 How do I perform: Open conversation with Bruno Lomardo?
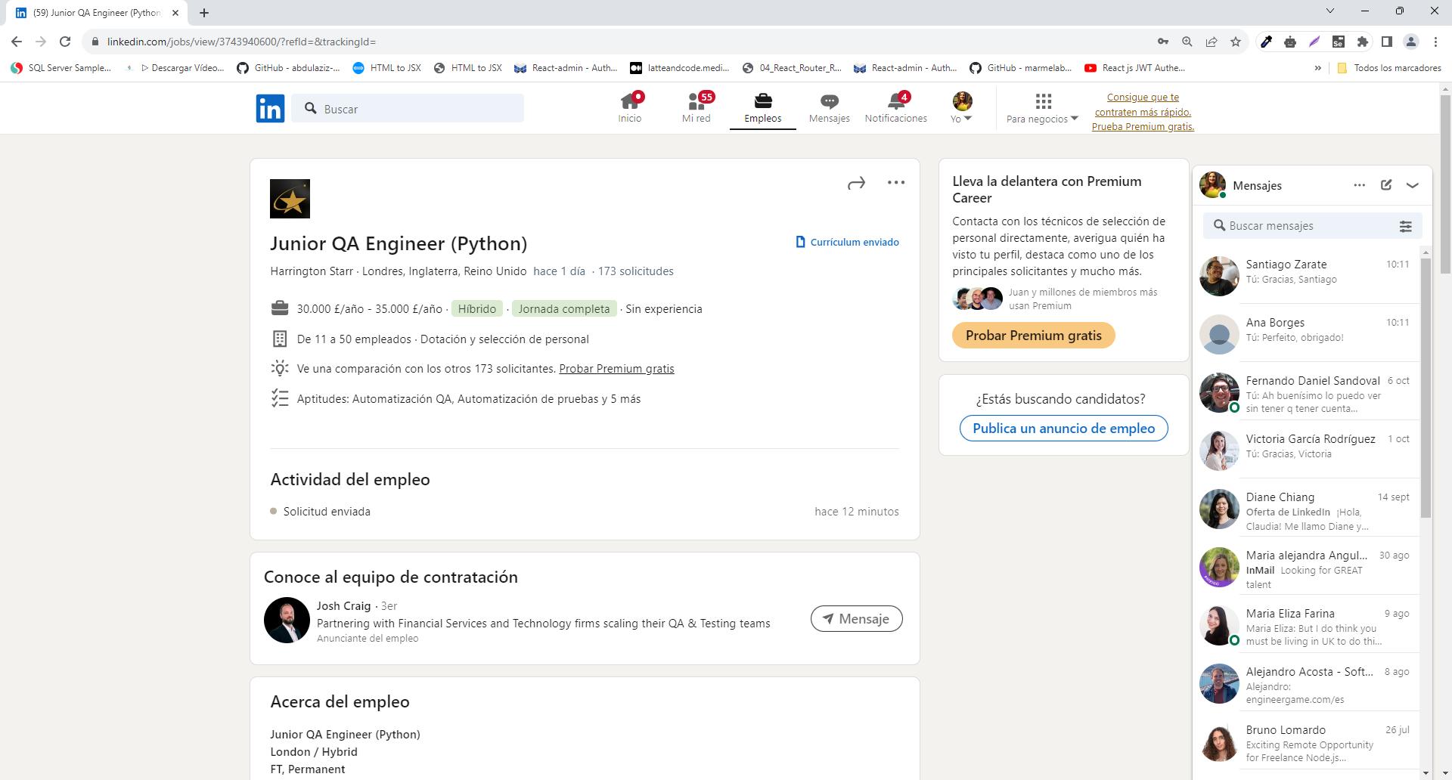pyautogui.click(x=1307, y=741)
